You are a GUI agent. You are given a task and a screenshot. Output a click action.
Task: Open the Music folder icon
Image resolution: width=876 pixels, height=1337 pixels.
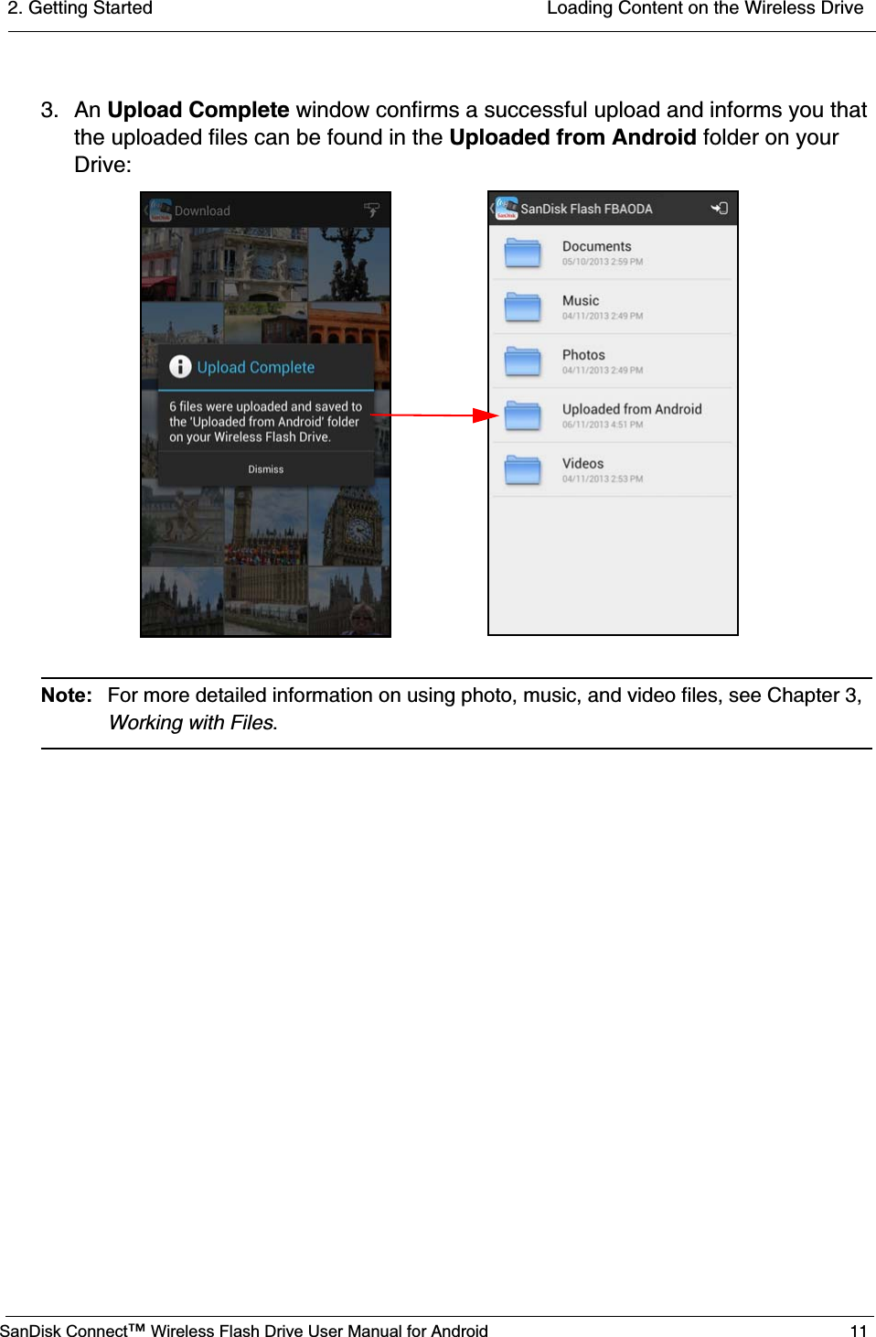point(521,307)
